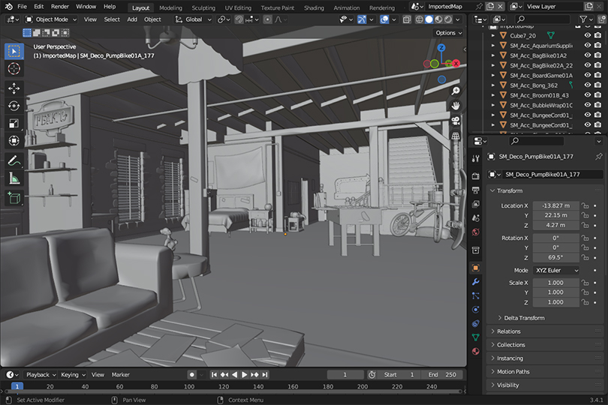The image size is (608, 405).
Task: Open the Object Mode dropdown
Action: (51, 19)
